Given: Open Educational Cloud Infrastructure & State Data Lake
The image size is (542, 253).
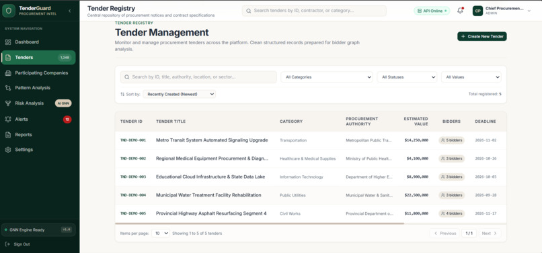Looking at the screenshot, I should click(x=210, y=177).
